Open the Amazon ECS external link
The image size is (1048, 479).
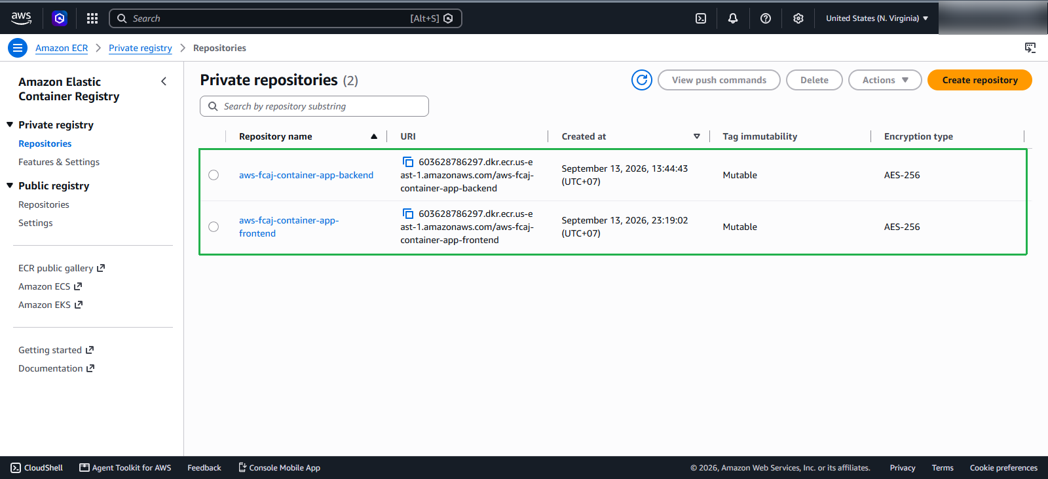[50, 286]
